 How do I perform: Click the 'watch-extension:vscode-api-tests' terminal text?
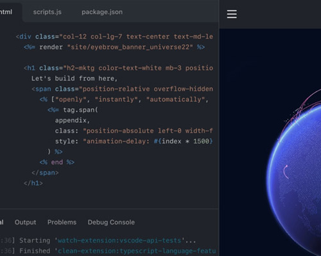coord(120,241)
